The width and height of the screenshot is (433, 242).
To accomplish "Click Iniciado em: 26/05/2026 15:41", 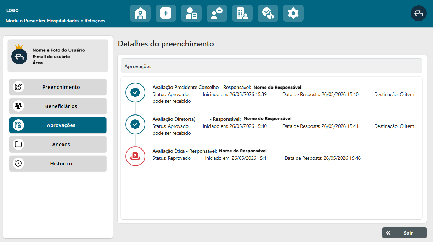I will pyautogui.click(x=237, y=158).
